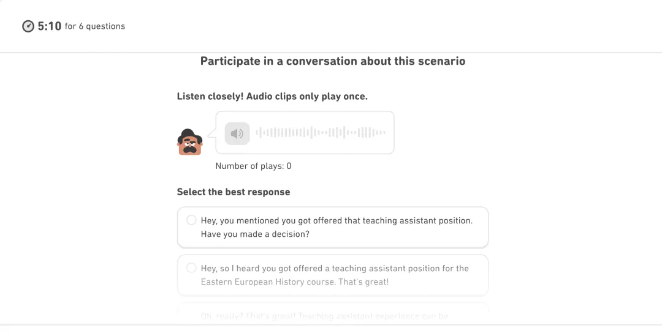Click the mustached character avatar

[x=189, y=142]
